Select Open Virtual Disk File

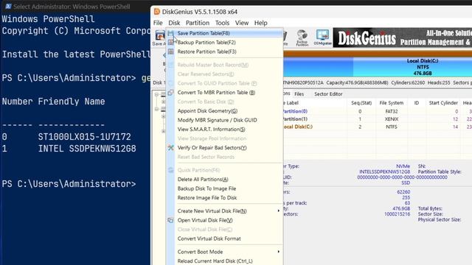224,220
